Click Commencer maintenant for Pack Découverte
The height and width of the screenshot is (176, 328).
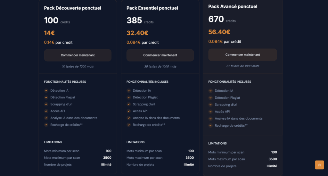pos(78,55)
